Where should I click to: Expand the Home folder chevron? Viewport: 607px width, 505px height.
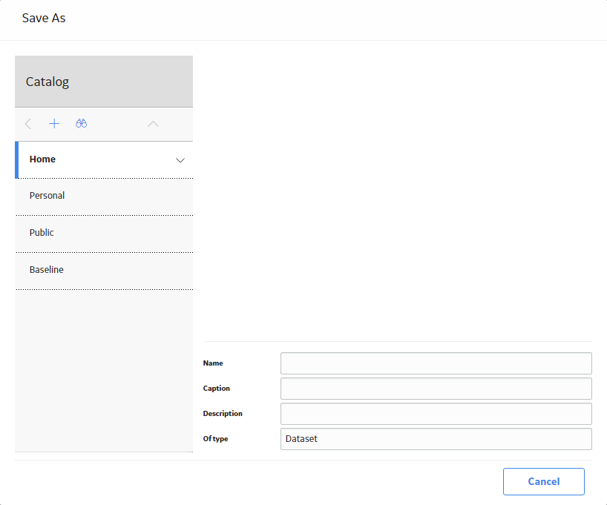pyautogui.click(x=180, y=160)
